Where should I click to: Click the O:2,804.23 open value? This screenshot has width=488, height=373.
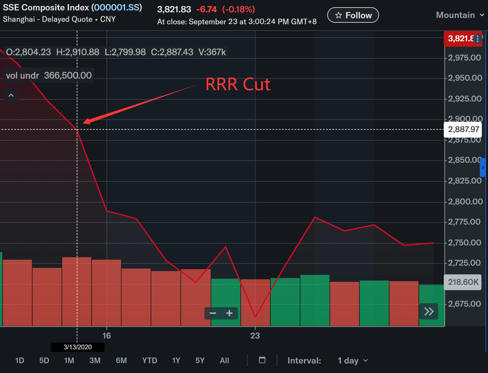tap(28, 52)
